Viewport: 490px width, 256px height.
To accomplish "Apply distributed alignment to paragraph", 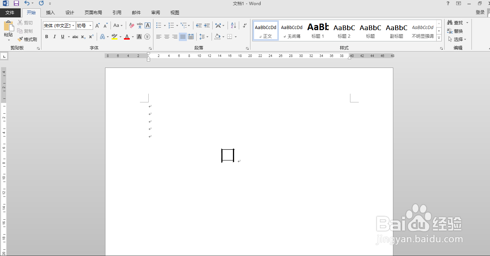I will 191,37.
